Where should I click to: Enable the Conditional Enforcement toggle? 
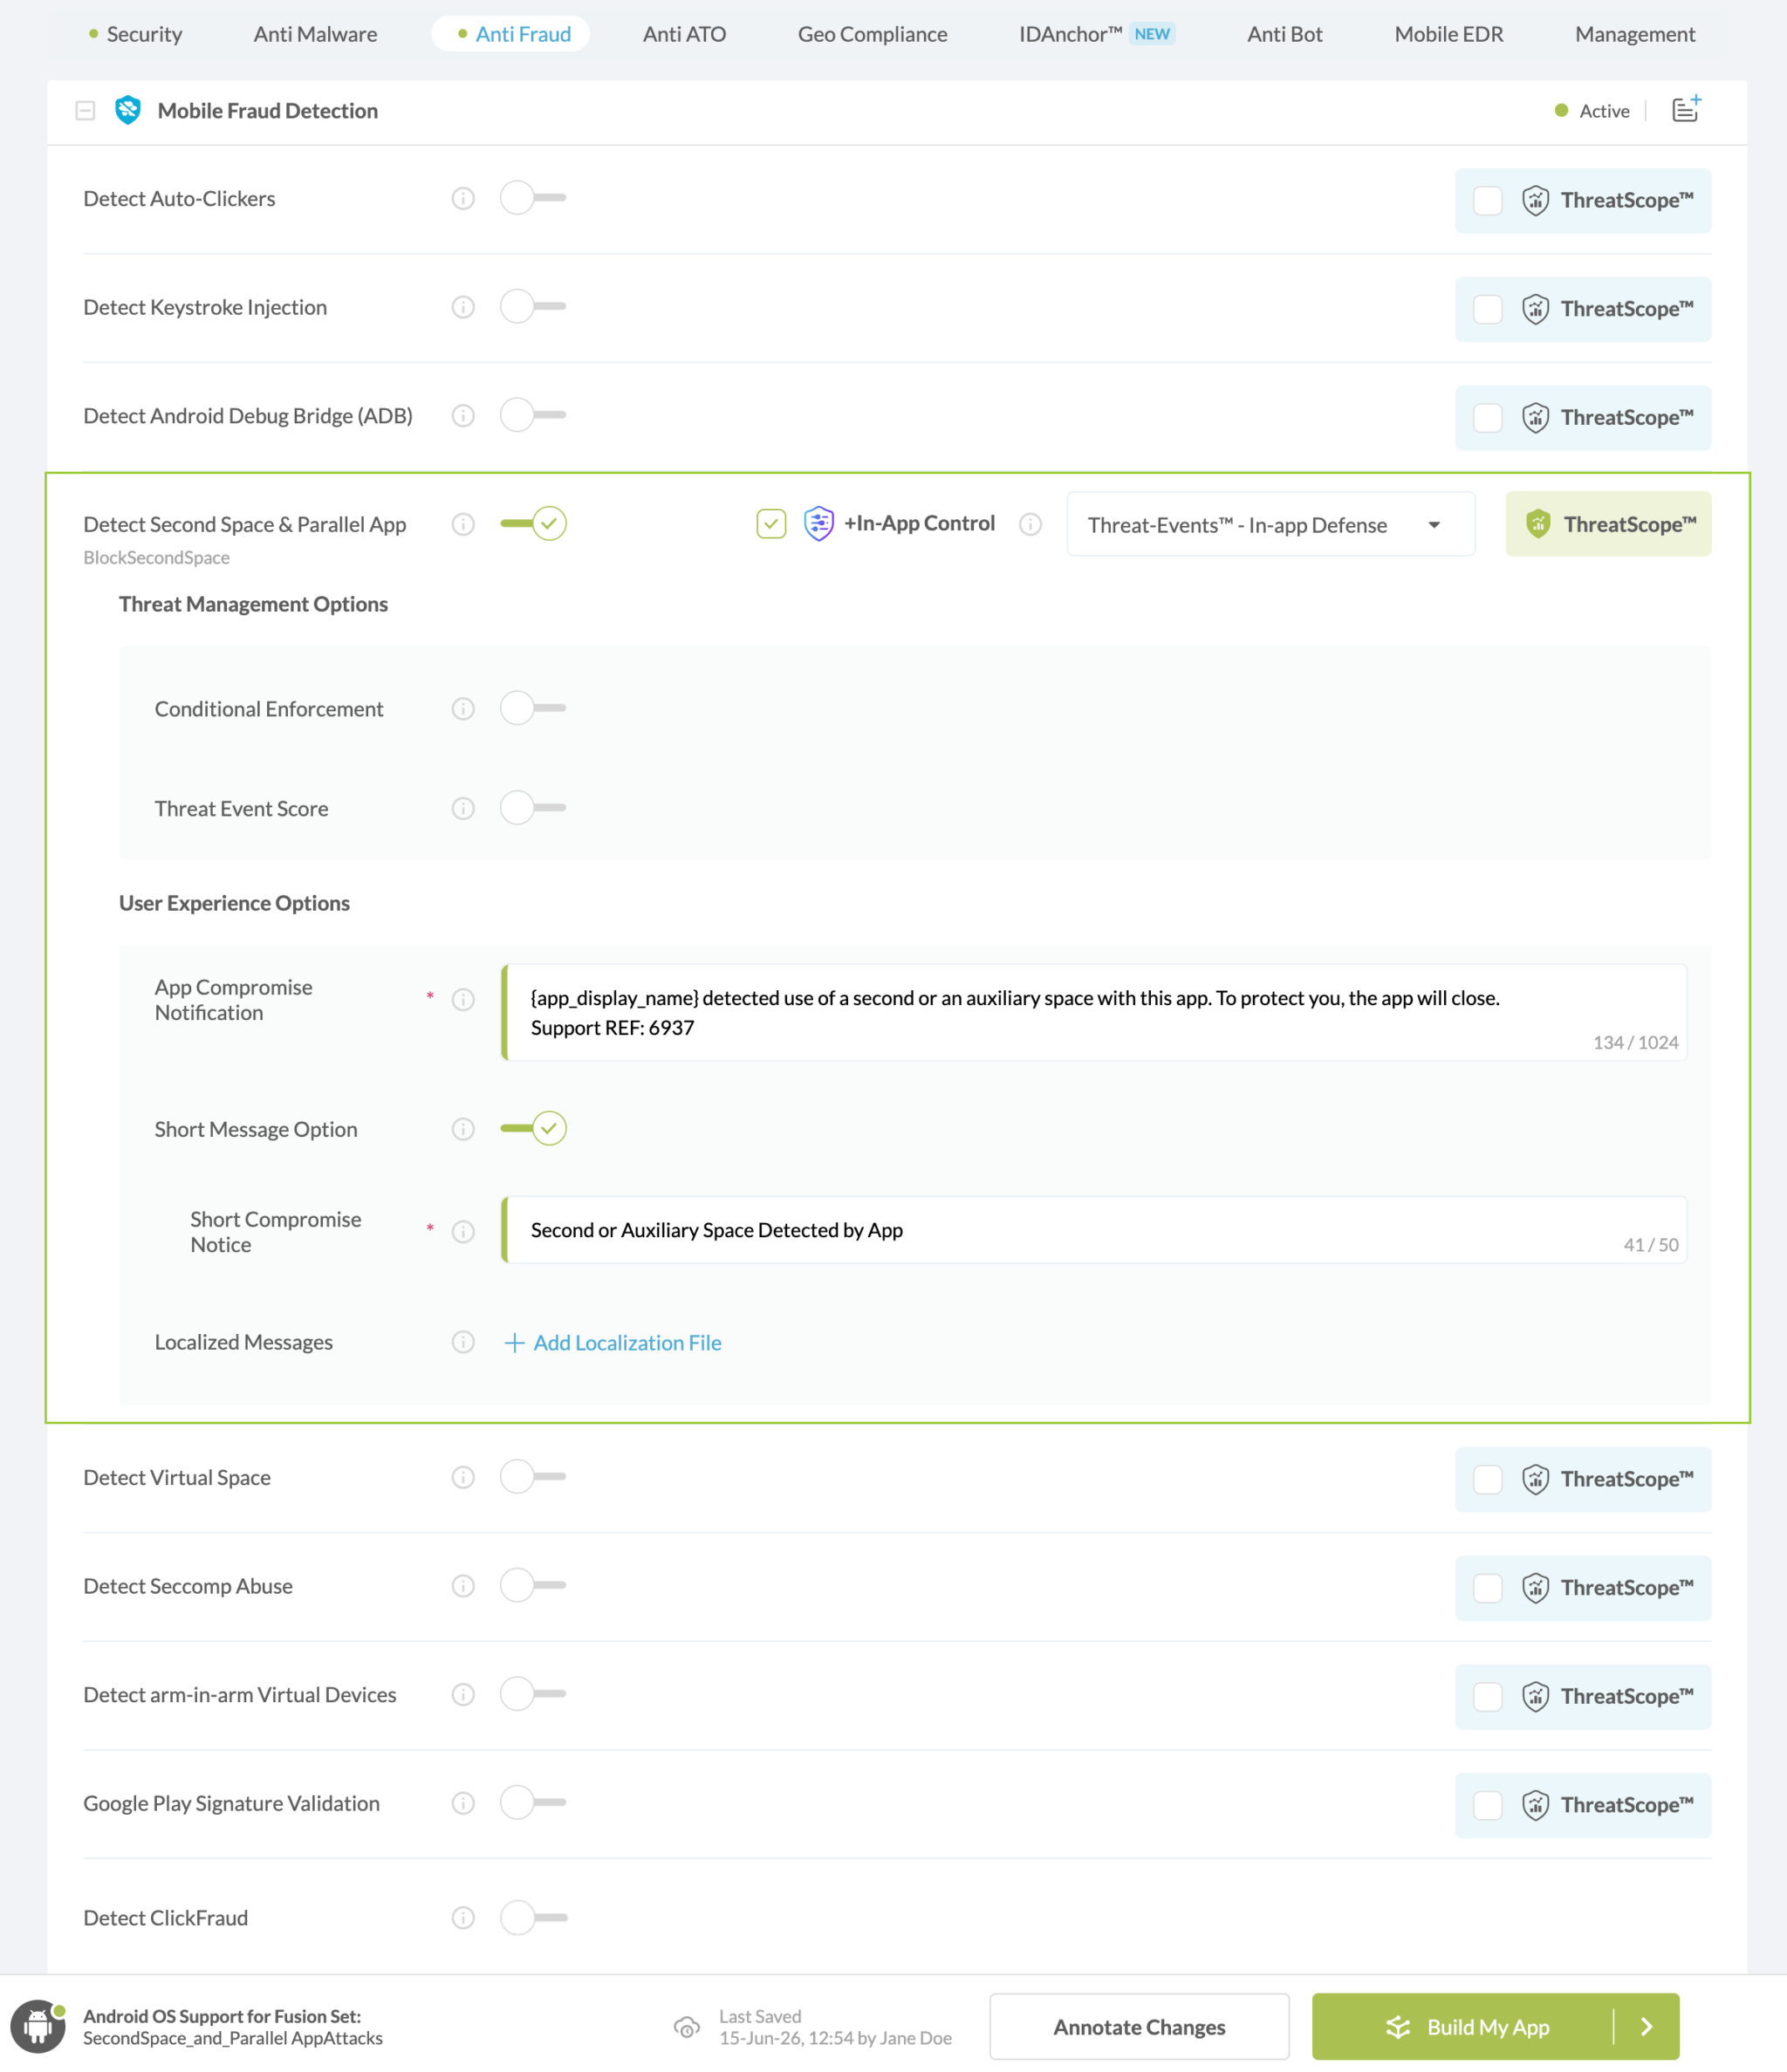pos(533,708)
